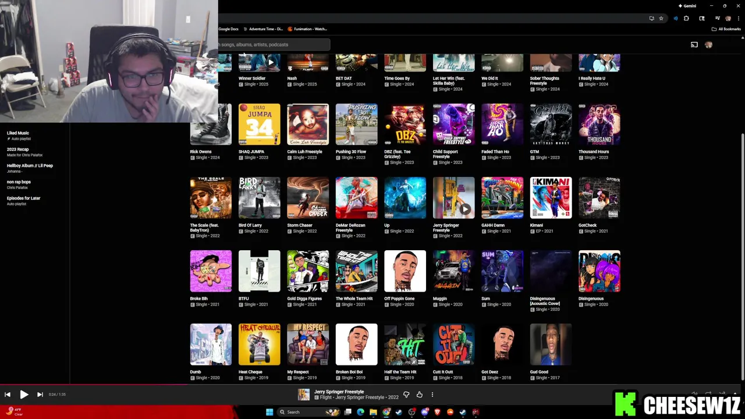Image resolution: width=745 pixels, height=419 pixels.
Task: Open the Off Poppin Gone cover
Action: click(405, 271)
